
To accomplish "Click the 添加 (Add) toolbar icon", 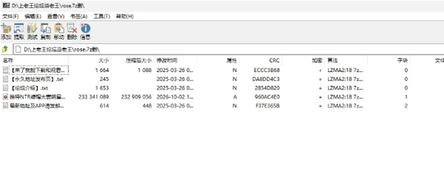I will pyautogui.click(x=6, y=28).
